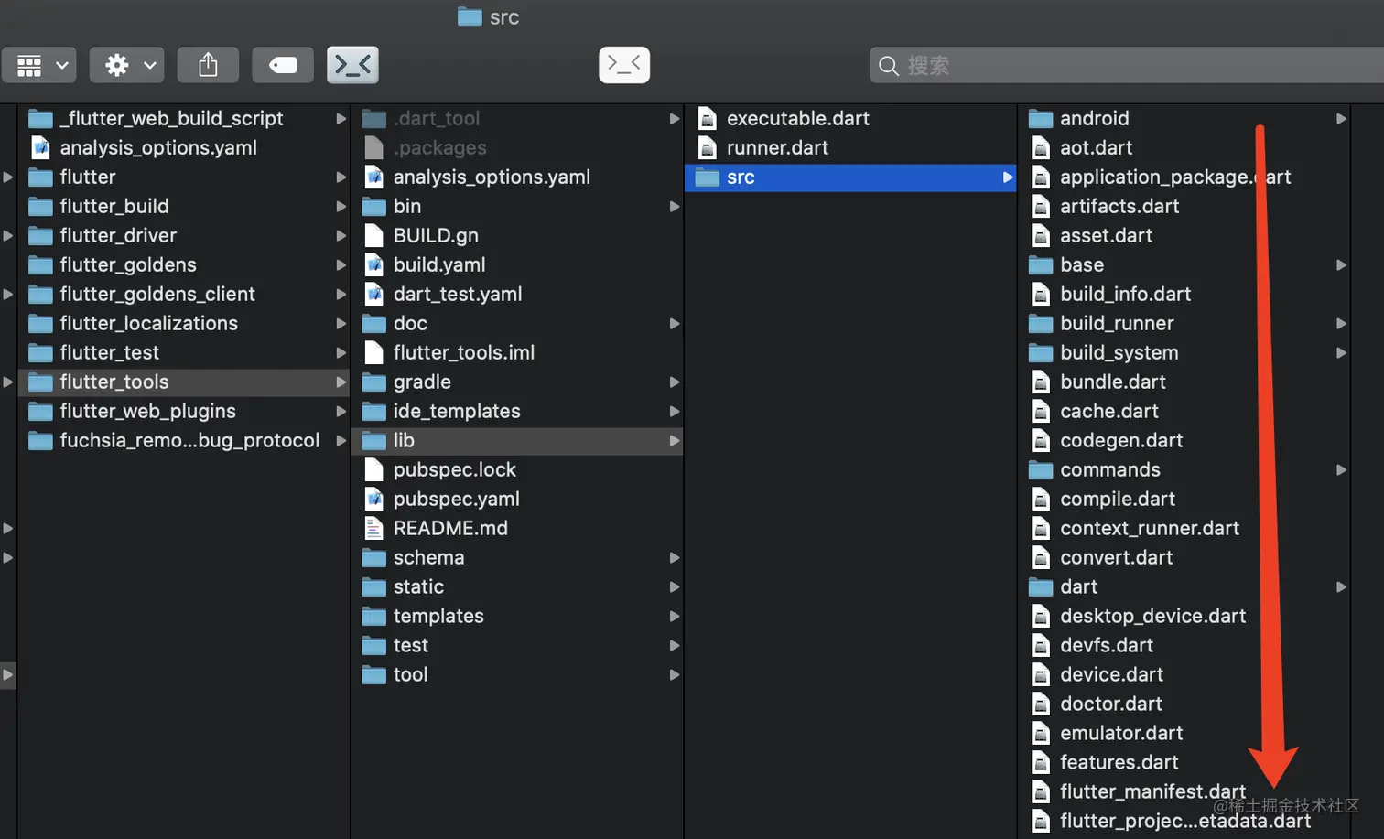Select the compile.dart file name

[x=1118, y=500]
